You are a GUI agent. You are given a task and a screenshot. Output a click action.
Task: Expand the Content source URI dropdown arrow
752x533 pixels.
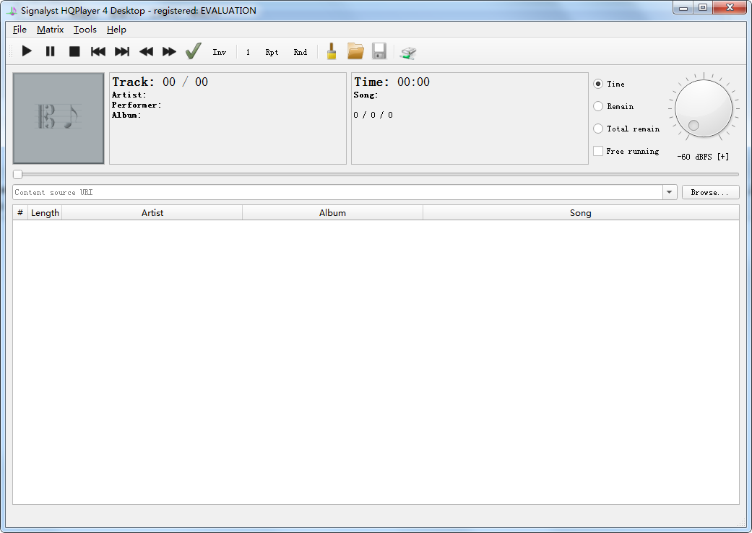pos(670,192)
